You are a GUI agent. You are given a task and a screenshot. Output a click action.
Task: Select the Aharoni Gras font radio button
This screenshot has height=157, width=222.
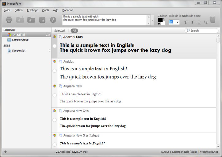click(x=55, y=46)
